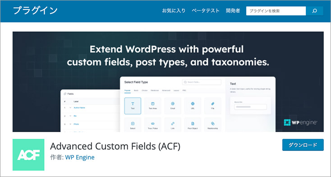Screen dimensions: 331x177
Task: Select the Relationship field type icon
Action: (212, 125)
